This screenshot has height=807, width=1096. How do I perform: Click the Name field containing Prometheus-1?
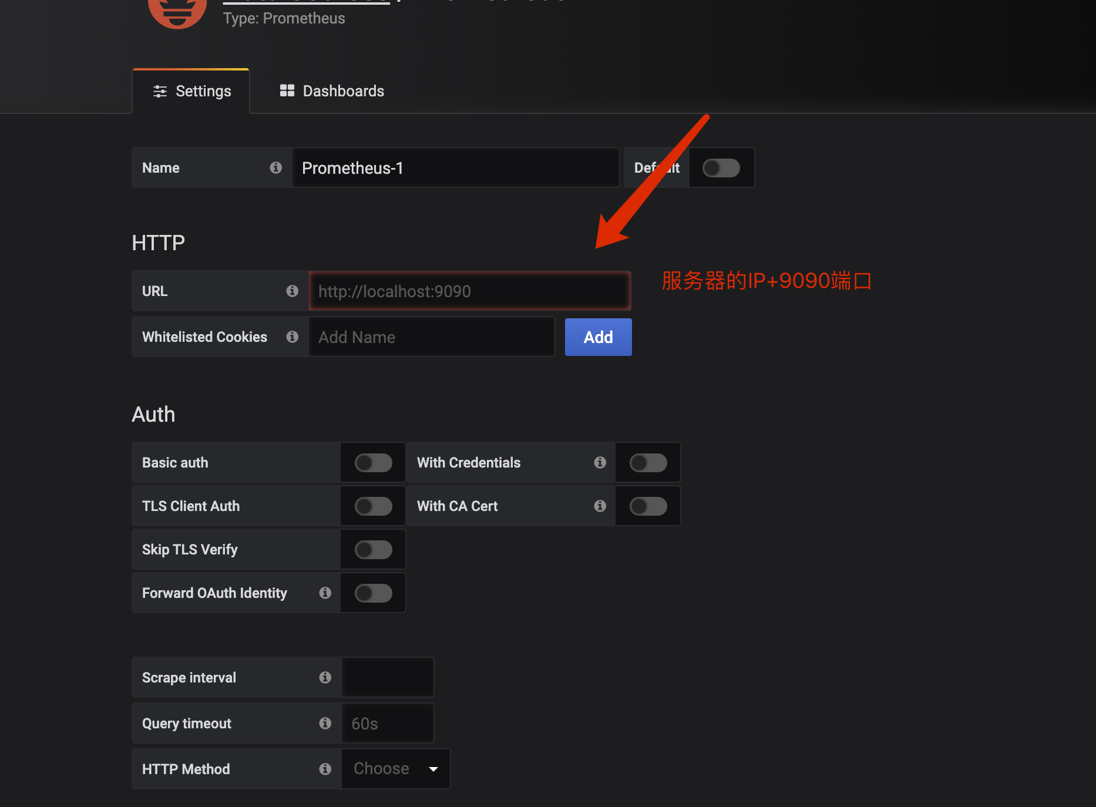point(456,168)
